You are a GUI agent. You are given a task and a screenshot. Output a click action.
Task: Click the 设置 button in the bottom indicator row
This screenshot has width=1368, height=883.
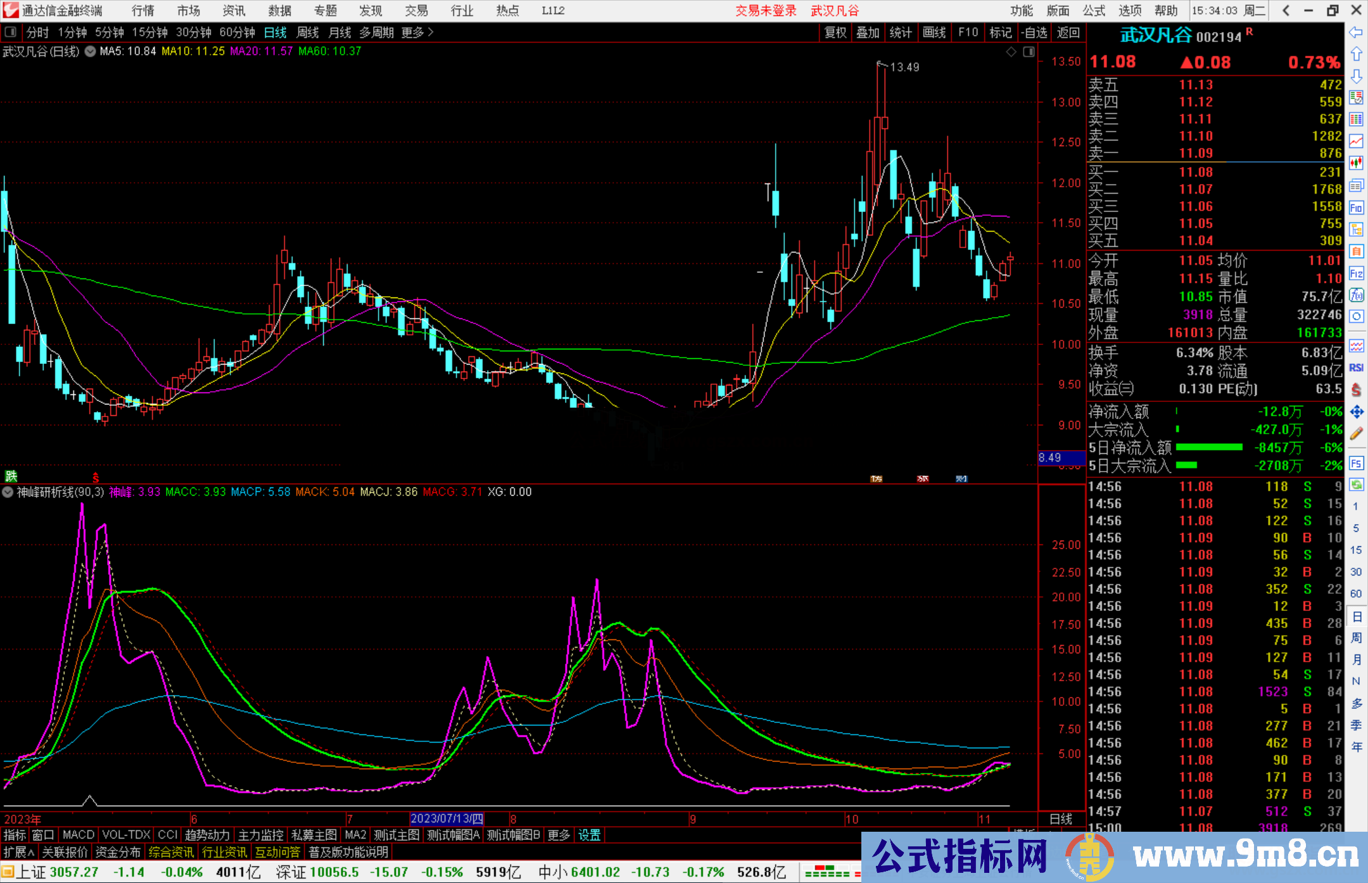(x=589, y=835)
